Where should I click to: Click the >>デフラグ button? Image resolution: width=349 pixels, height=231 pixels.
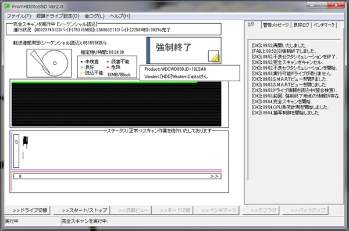point(261,210)
